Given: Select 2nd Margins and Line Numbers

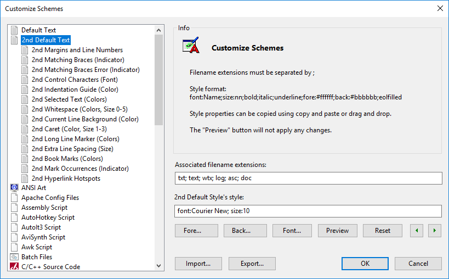Looking at the screenshot, I should point(77,50).
